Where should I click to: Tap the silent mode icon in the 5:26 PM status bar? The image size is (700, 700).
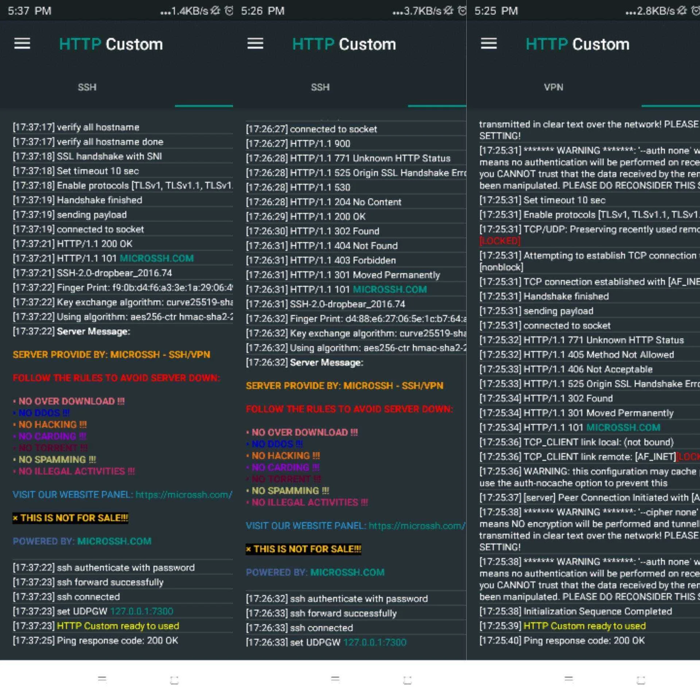pyautogui.click(x=448, y=11)
